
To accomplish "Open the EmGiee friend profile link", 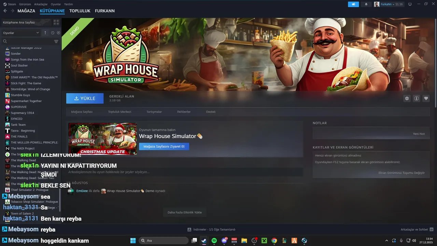I will point(82,191).
